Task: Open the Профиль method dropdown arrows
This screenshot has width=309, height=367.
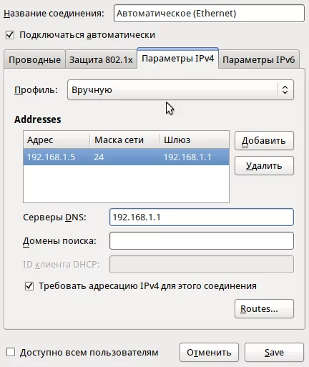Action: [285, 90]
